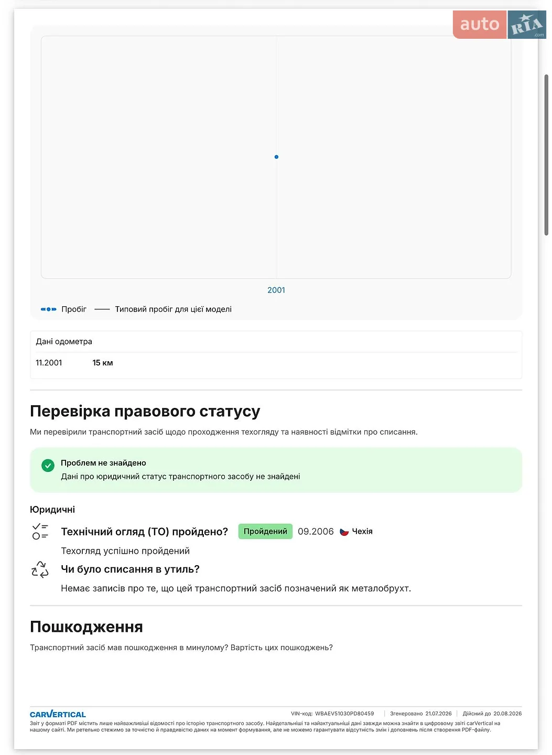This screenshot has height=755, width=552.
Task: Click the RIA.com logo
Action: [x=527, y=25]
